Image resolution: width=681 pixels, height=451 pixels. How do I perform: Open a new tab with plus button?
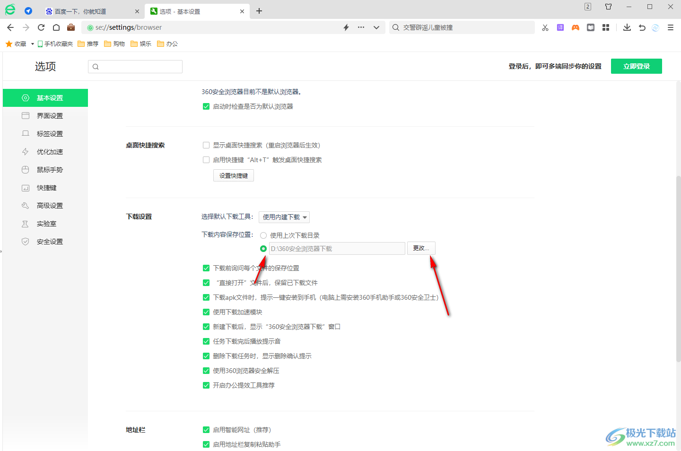(259, 11)
